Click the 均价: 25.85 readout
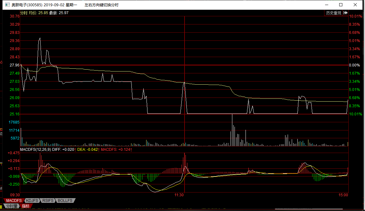The image size is (365, 211). [38, 13]
